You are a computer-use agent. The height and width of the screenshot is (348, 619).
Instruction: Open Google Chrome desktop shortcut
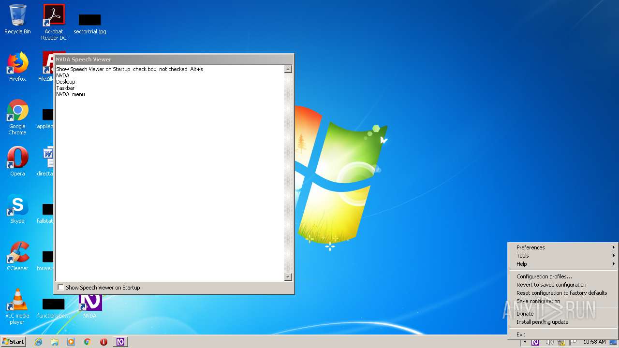[x=17, y=117]
